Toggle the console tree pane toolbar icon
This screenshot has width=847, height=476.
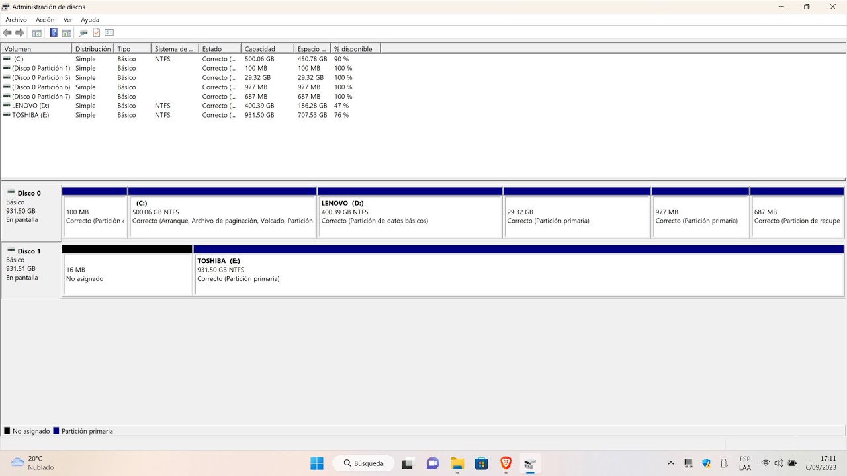[37, 32]
